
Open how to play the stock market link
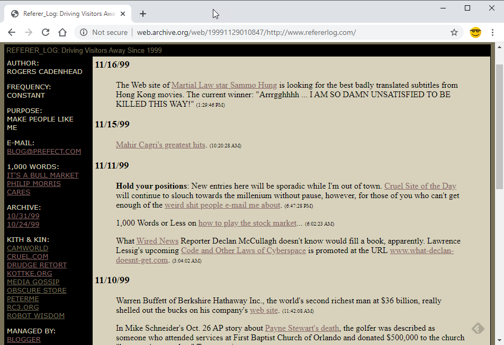pos(248,223)
